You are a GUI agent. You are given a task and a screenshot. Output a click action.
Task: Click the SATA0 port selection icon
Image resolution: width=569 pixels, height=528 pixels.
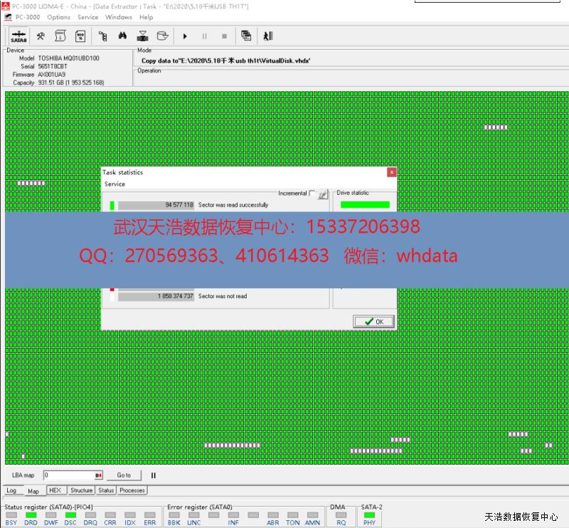pos(19,36)
